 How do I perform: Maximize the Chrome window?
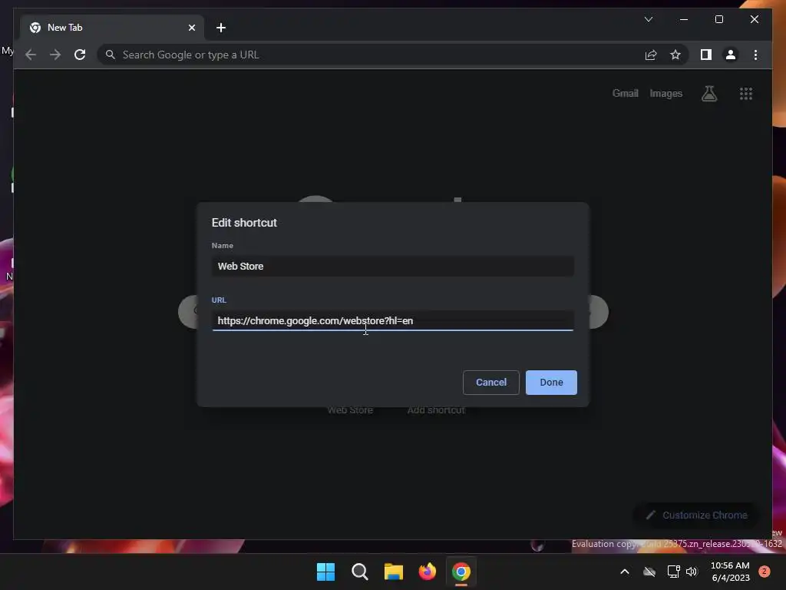(718, 19)
